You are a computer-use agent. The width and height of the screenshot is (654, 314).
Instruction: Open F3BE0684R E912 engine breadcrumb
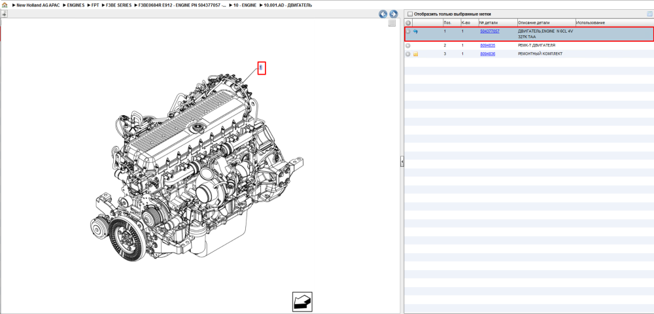click(182, 5)
